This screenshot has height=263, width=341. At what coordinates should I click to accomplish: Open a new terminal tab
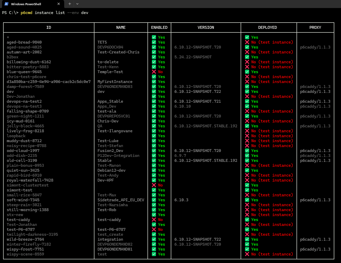(70, 4)
